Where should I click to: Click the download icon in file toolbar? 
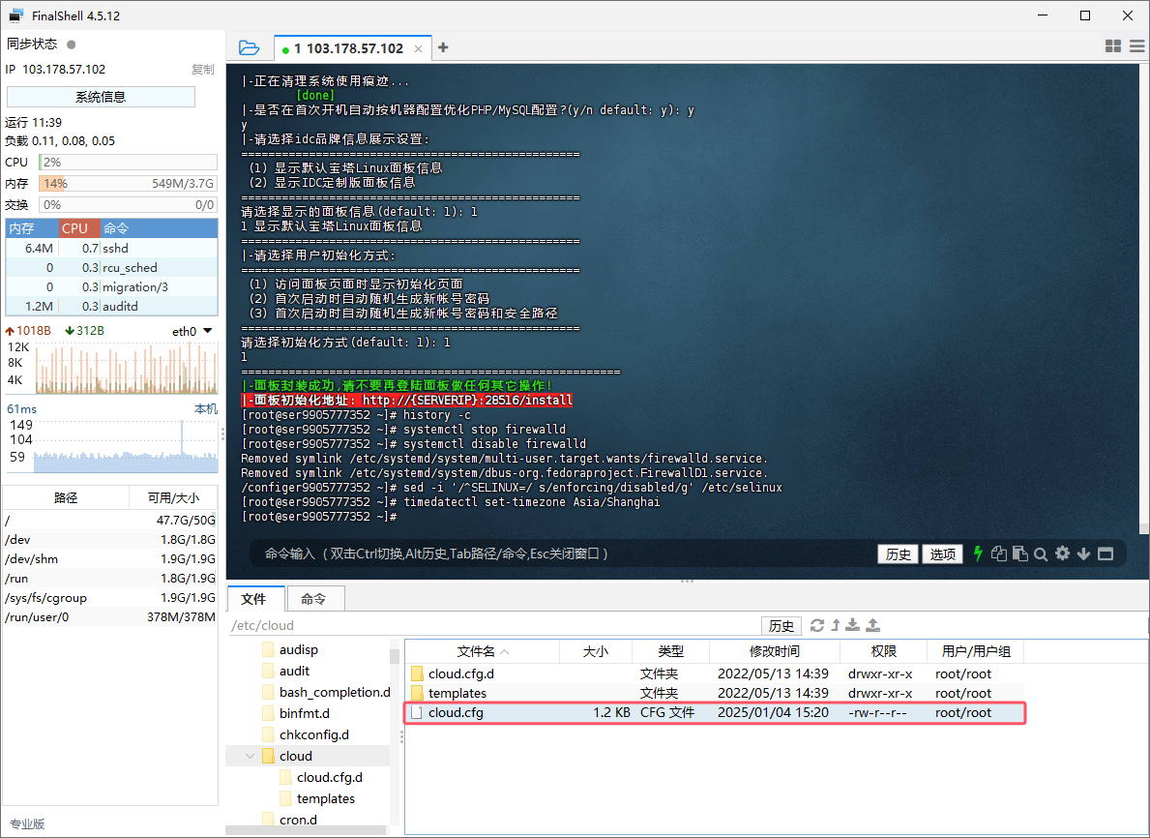pyautogui.click(x=853, y=625)
